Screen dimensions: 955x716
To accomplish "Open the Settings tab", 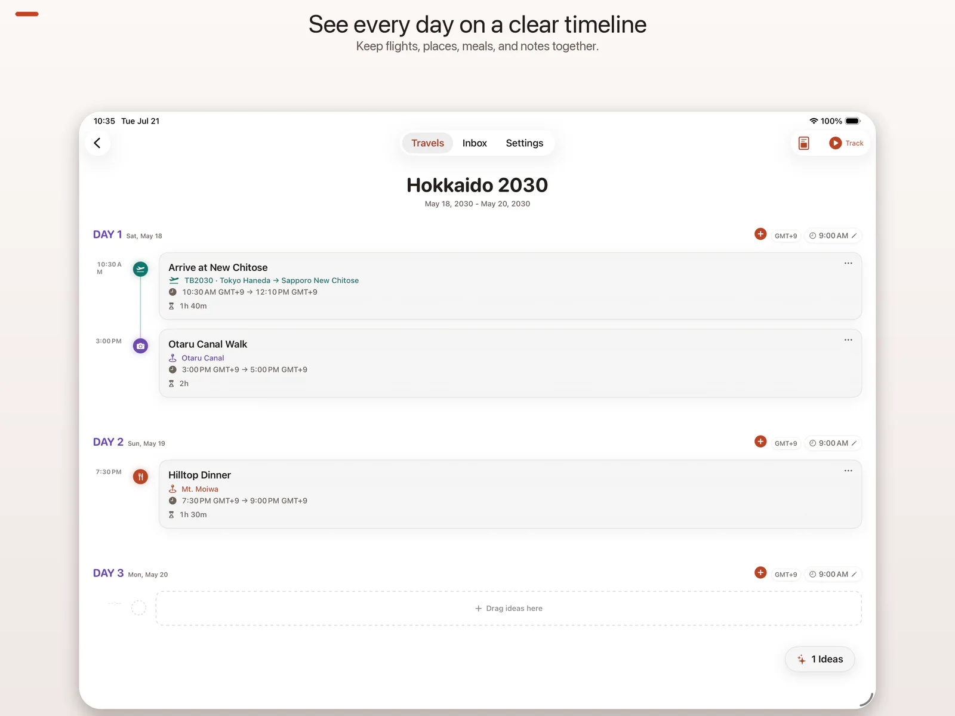I will pyautogui.click(x=525, y=143).
